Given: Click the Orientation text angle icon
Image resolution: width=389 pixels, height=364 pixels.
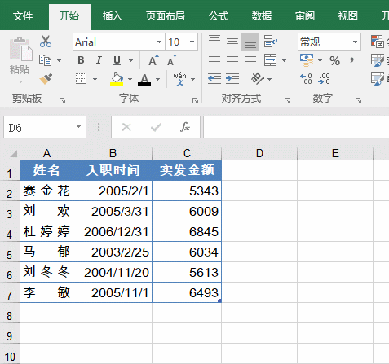Looking at the screenshot, I should coord(258,79).
